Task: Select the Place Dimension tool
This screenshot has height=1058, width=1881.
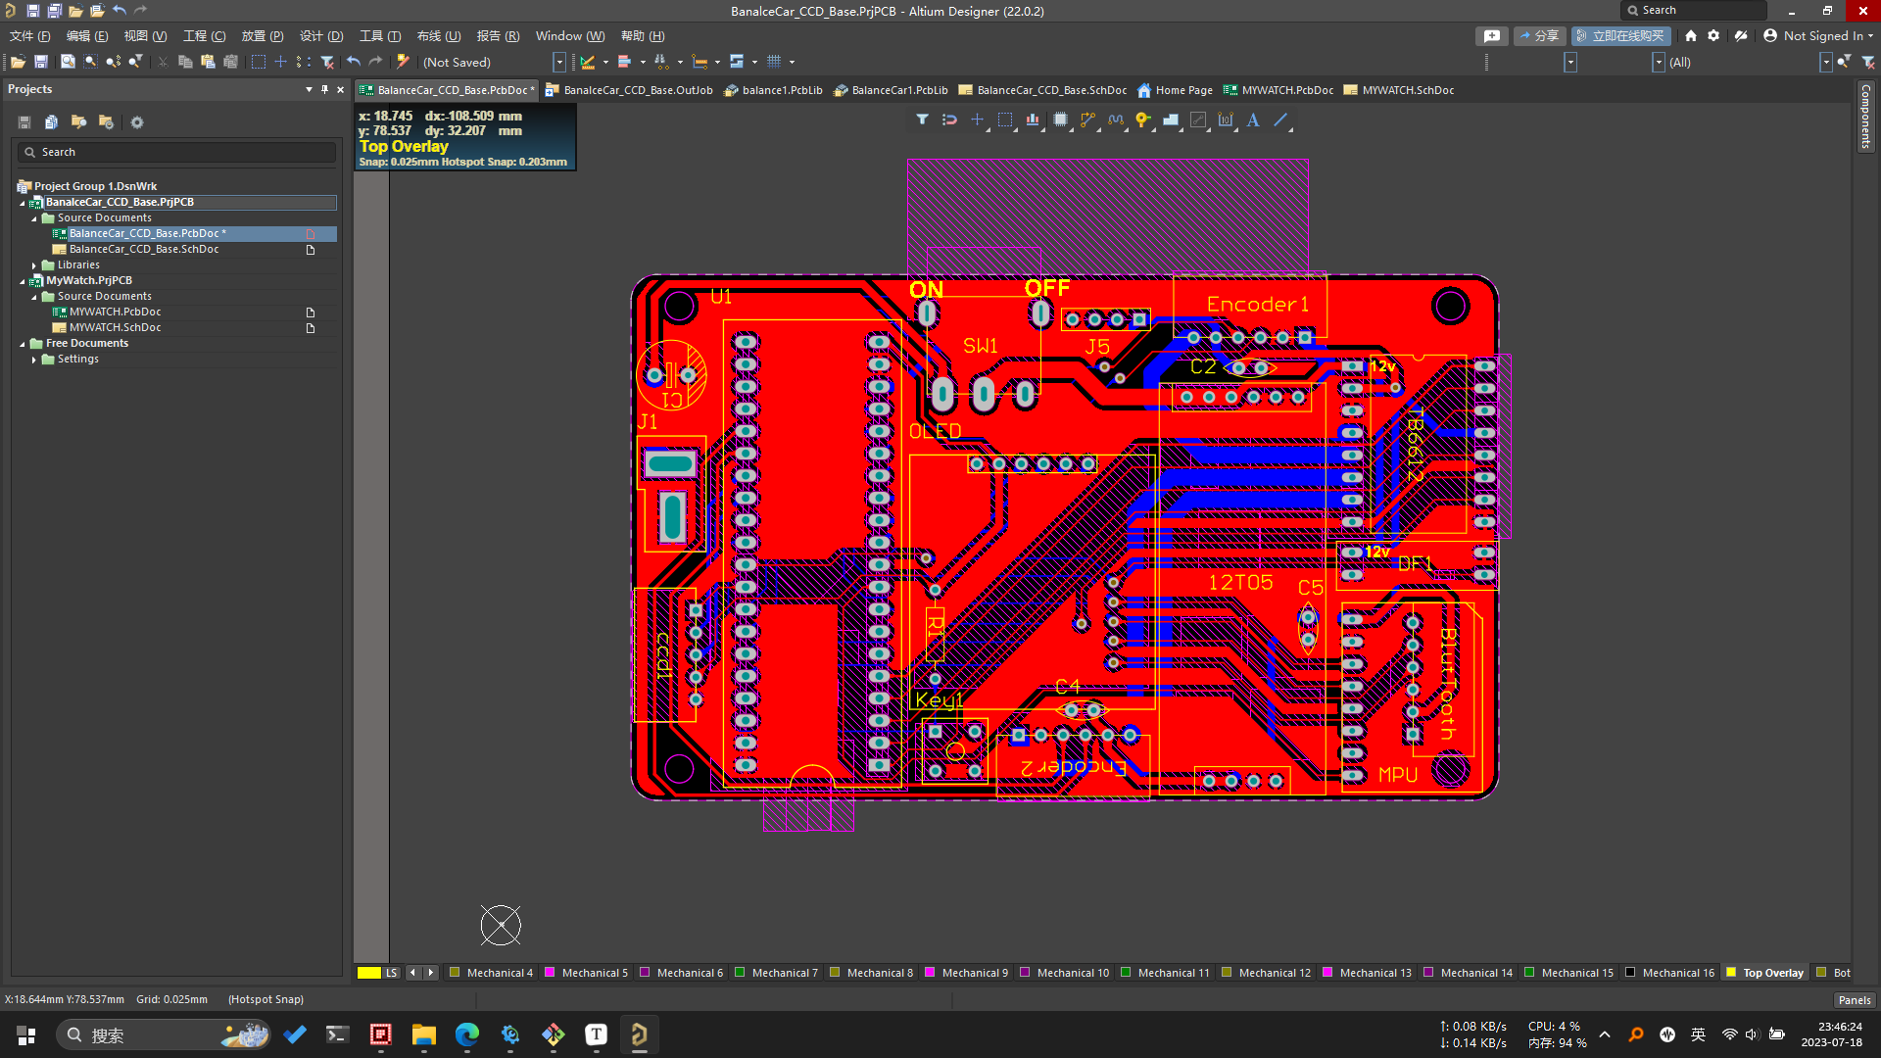Action: (x=1226, y=120)
